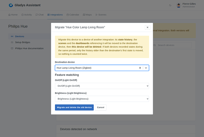Open Philips Hue documentation link
Screen dimensions: 204x137
pyautogui.click(x=30, y=48)
